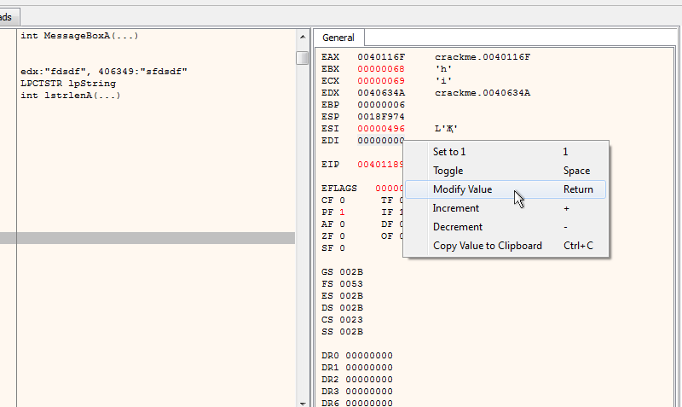The height and width of the screenshot is (407, 682).
Task: Toggle the PF flag value
Action: 342,212
